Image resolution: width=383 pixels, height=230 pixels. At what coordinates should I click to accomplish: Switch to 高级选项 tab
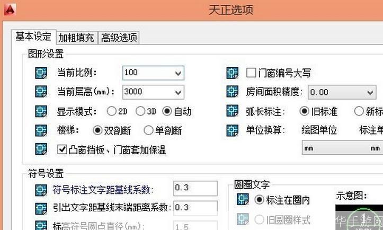[119, 38]
